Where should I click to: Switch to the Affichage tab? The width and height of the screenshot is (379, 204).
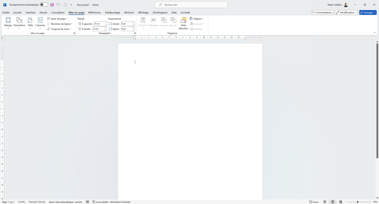143,12
